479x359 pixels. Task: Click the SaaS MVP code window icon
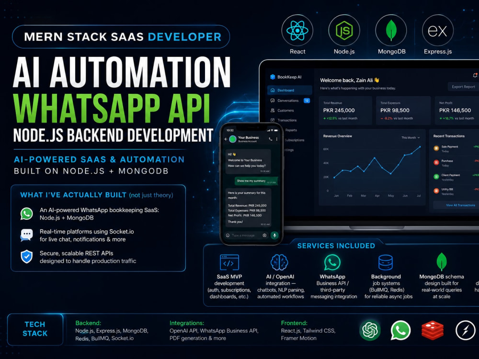[x=229, y=262]
